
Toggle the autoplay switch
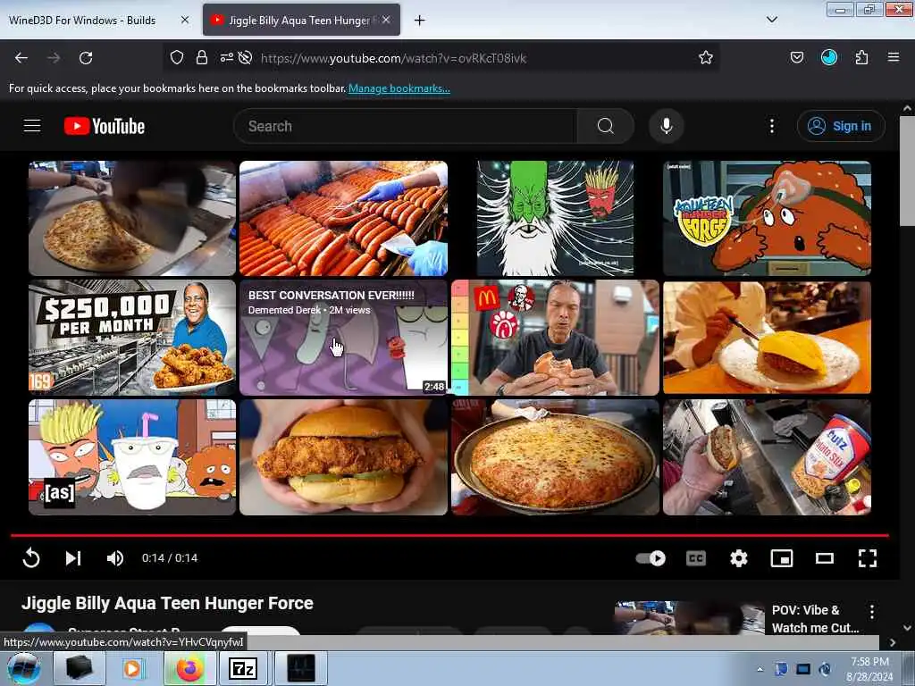651,558
